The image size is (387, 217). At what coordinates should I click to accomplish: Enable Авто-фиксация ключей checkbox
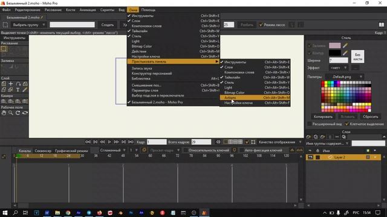point(242,150)
